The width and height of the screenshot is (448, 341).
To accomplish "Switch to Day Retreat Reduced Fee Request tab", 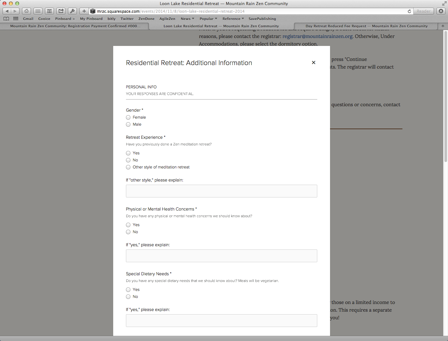I will tap(366, 26).
